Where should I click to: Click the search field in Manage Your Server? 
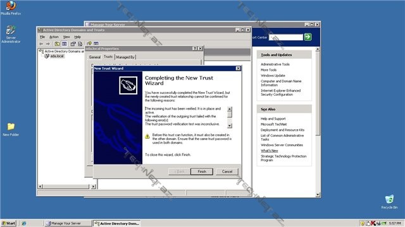coord(285,37)
